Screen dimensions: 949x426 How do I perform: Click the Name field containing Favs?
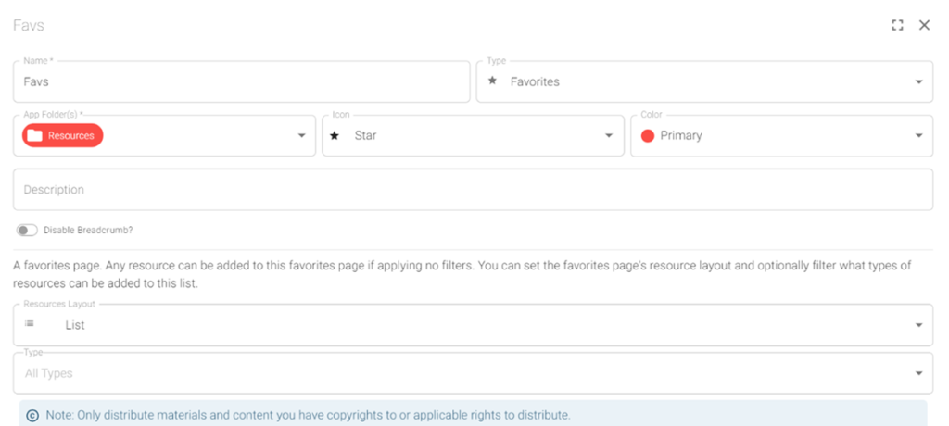241,81
